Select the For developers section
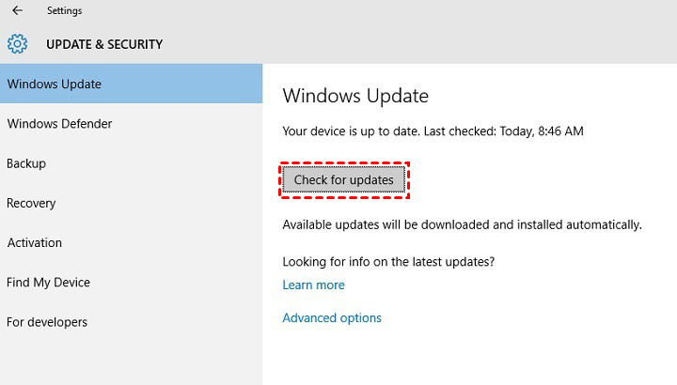This screenshot has width=677, height=385. point(47,322)
